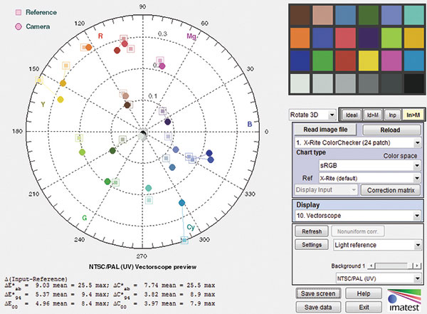The image size is (427, 314).
Task: Click the black patch in grayscale row
Action: coord(414,84)
